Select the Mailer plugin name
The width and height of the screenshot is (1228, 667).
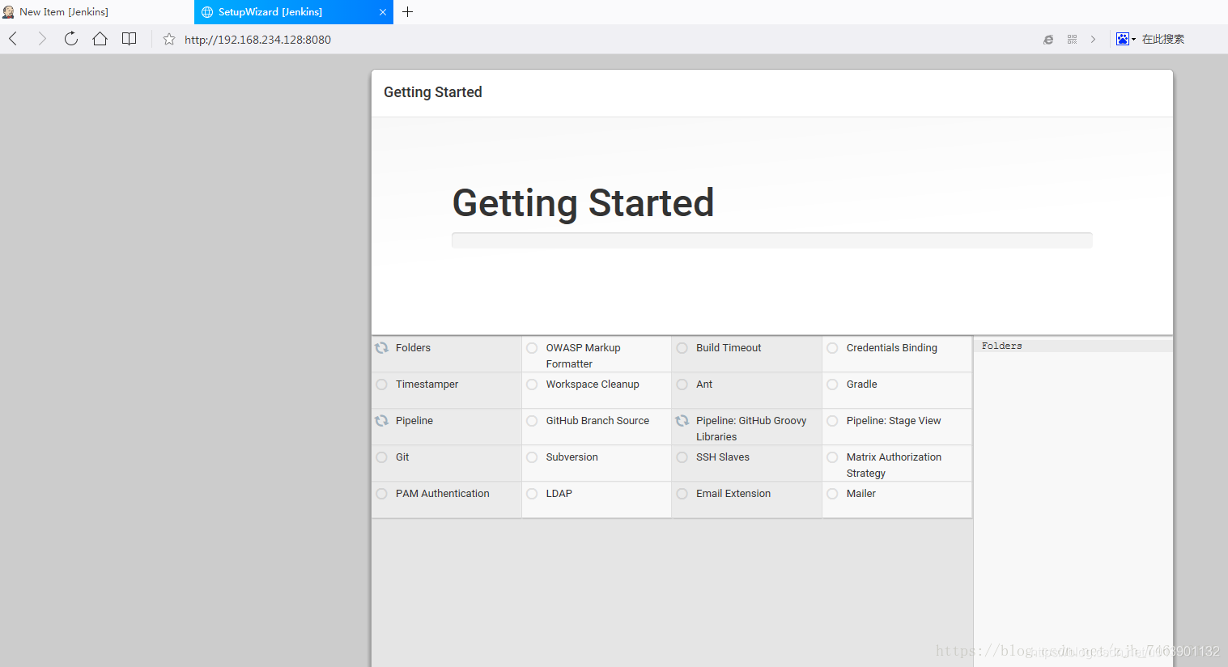click(x=861, y=494)
